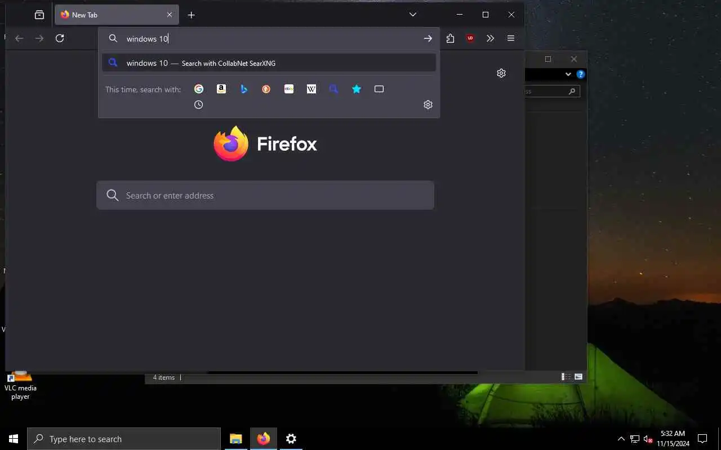Open the muted volume tray icon
Image resolution: width=721 pixels, height=450 pixels.
pos(648,439)
